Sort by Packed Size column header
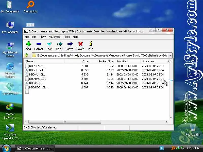203x152 pixels. (x=102, y=61)
